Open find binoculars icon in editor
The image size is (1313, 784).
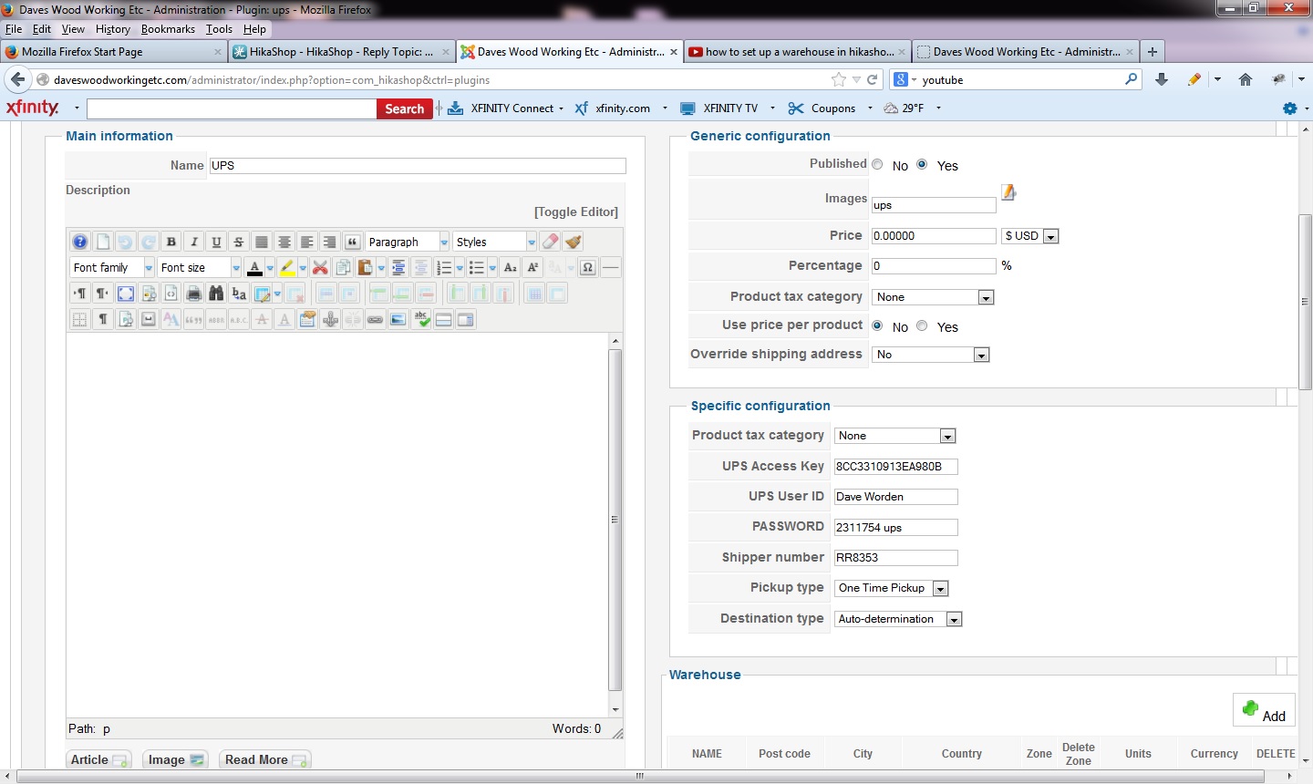(216, 294)
